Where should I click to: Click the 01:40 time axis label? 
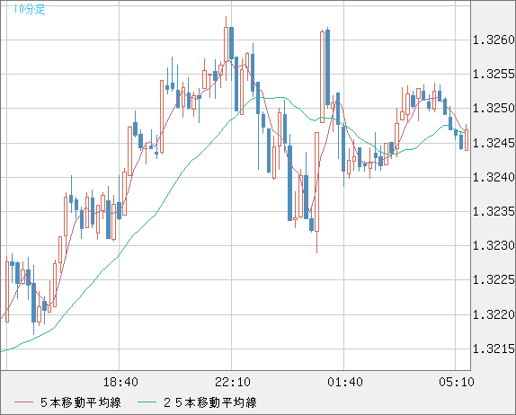pyautogui.click(x=345, y=382)
